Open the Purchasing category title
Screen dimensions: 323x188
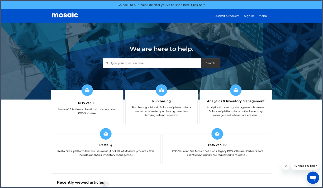(161, 101)
